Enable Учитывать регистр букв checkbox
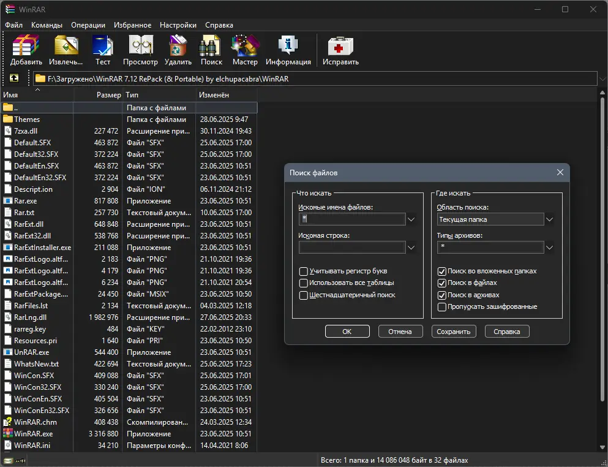 coord(304,271)
